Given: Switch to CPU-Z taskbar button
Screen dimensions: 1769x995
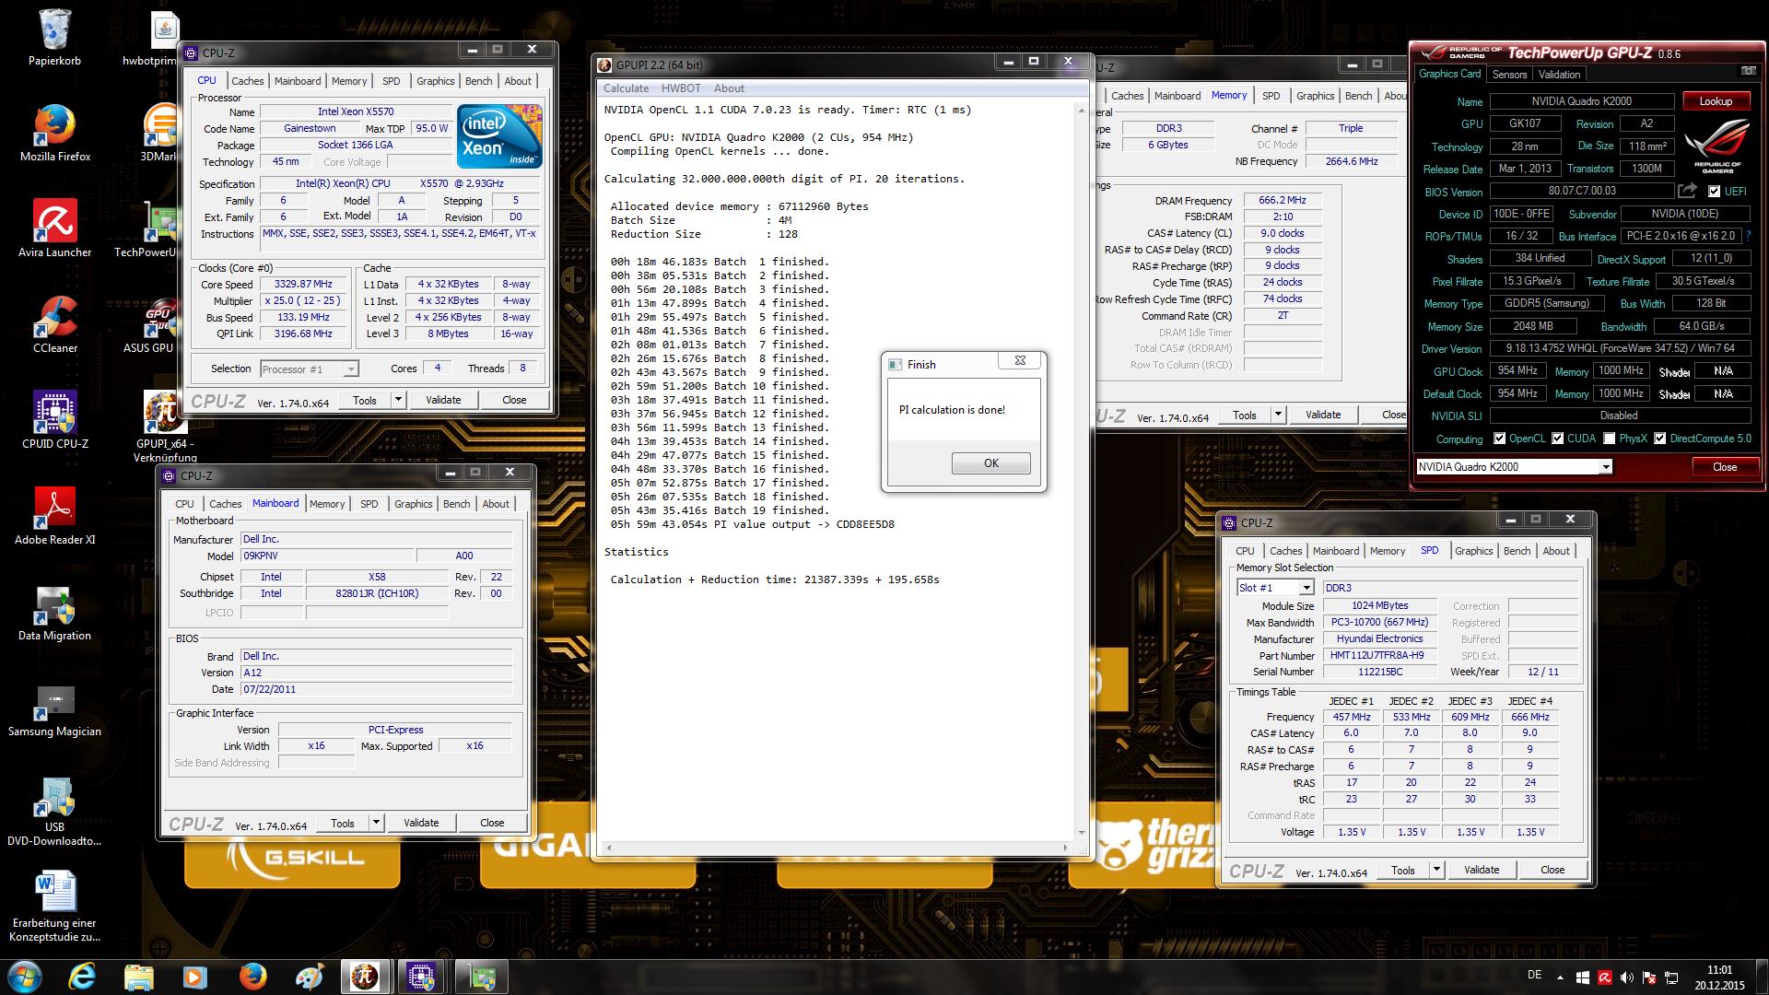Looking at the screenshot, I should [x=423, y=976].
